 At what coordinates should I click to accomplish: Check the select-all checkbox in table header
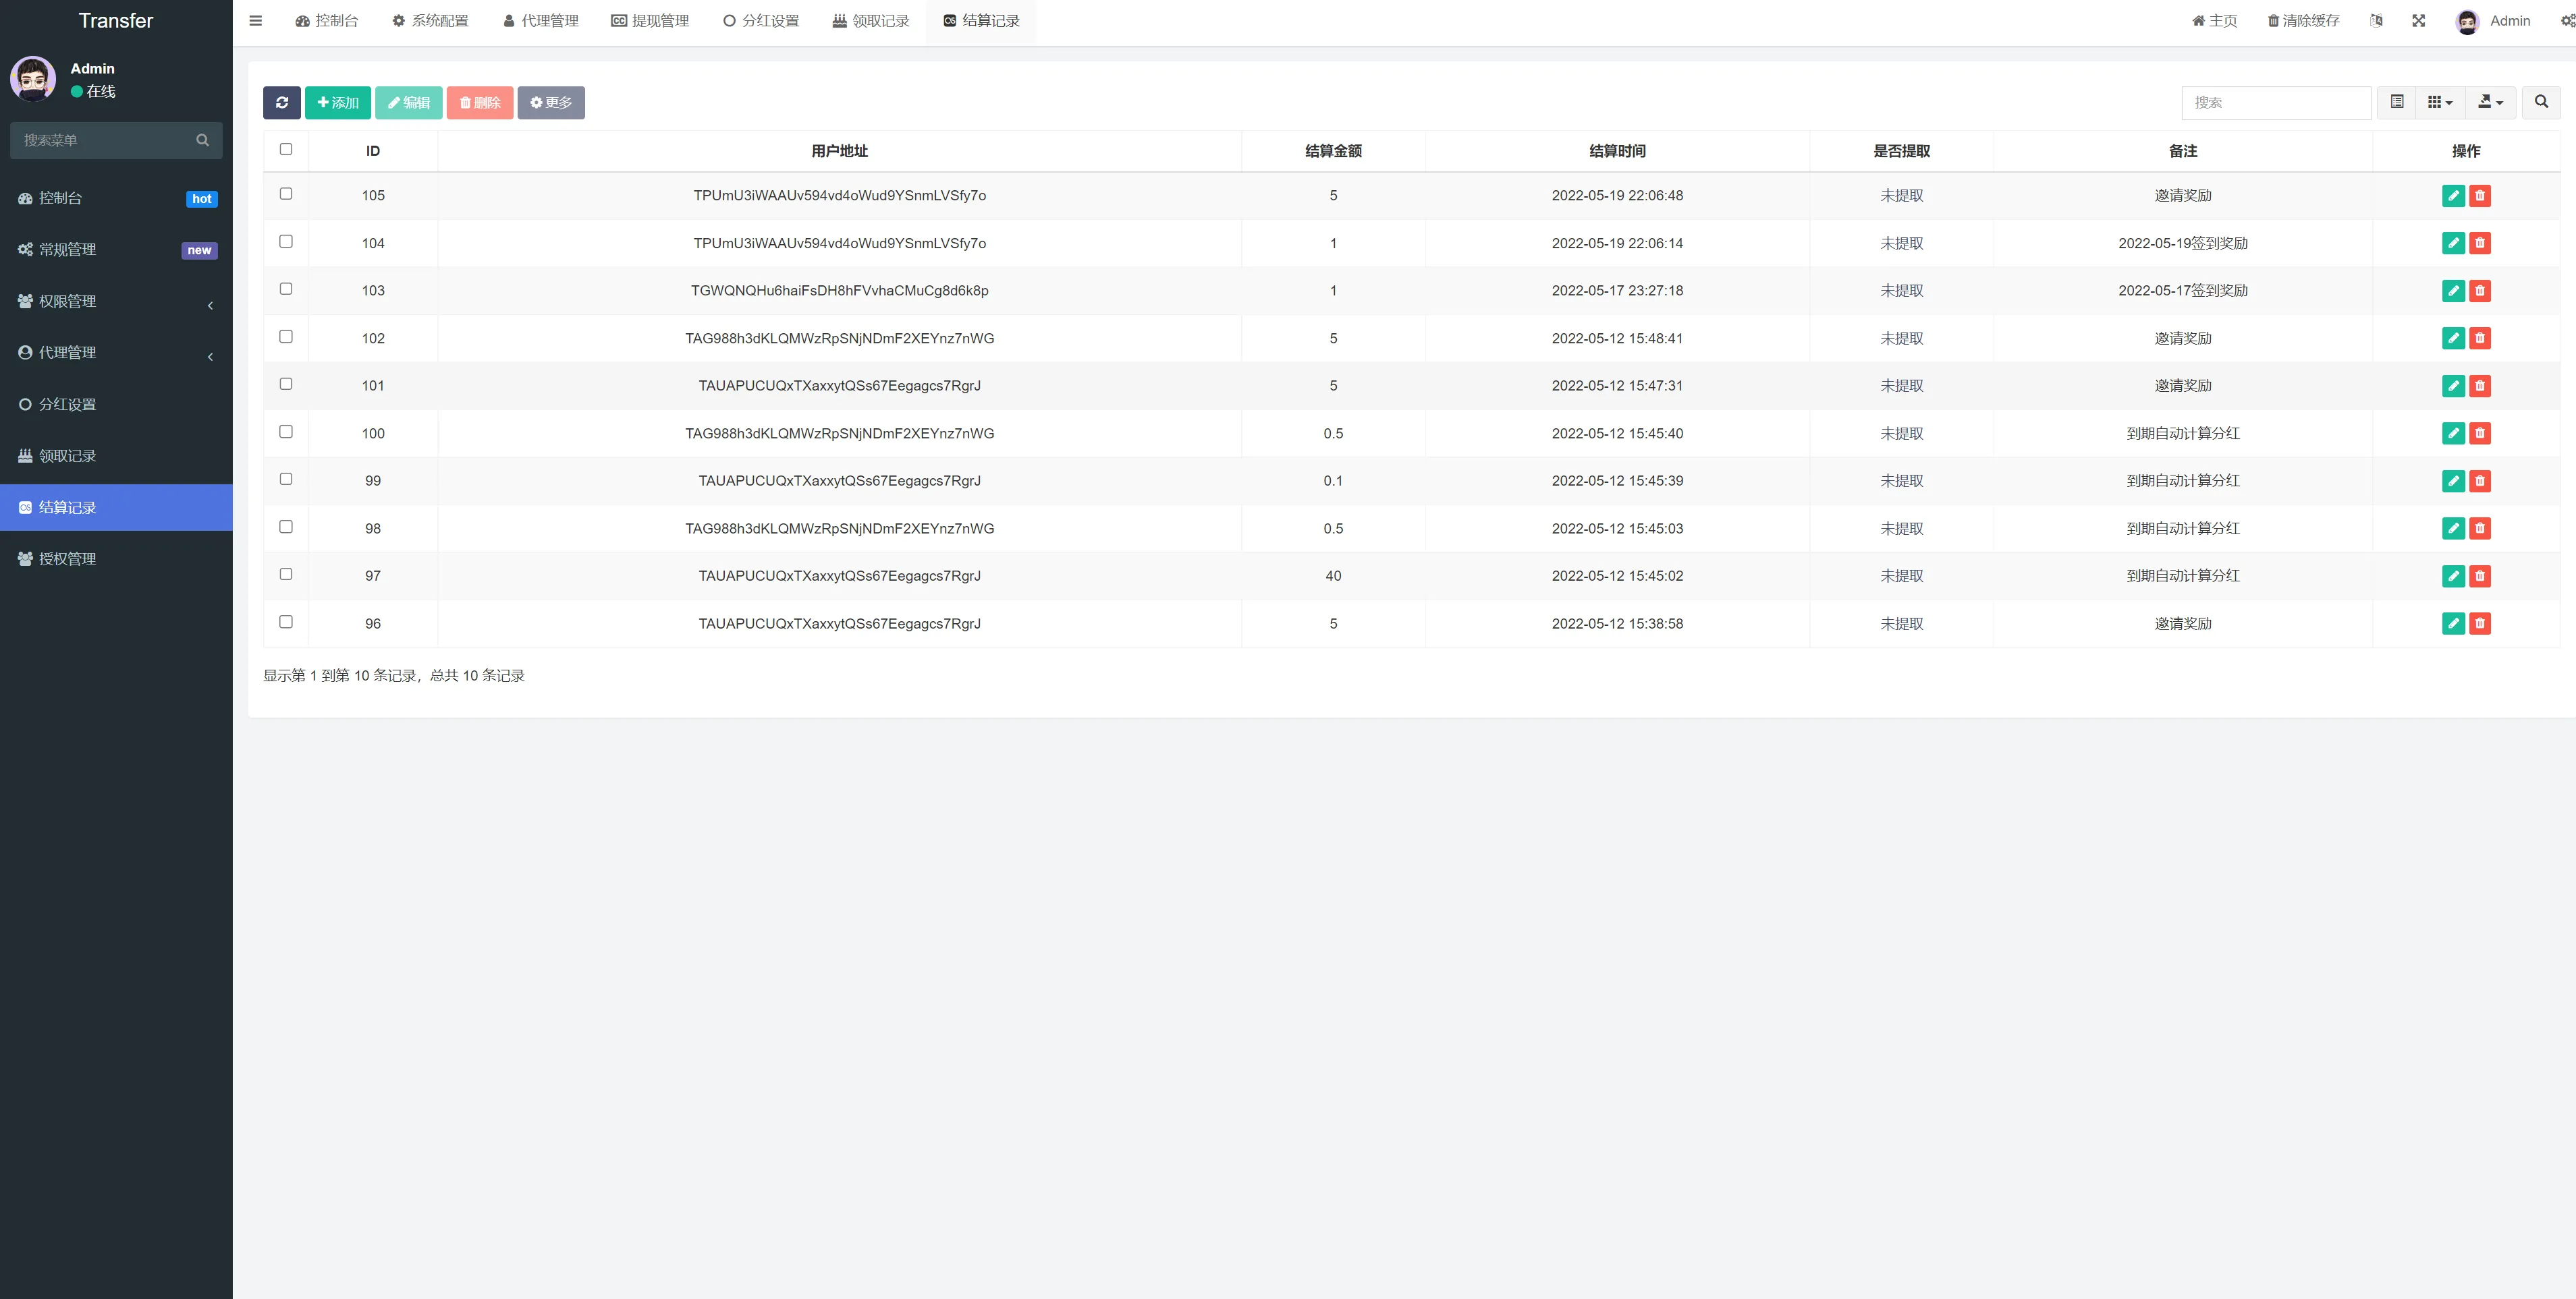286,149
